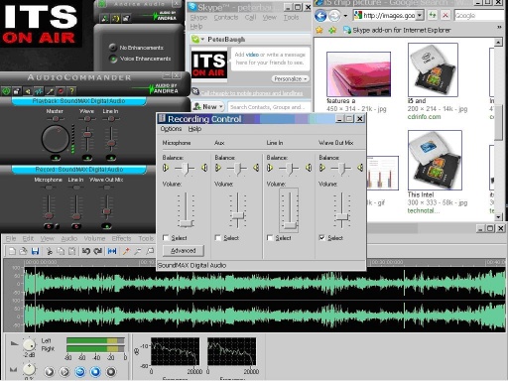Click the New document icon in the audio editor toolbar
The height and width of the screenshot is (381, 508).
tap(12, 251)
